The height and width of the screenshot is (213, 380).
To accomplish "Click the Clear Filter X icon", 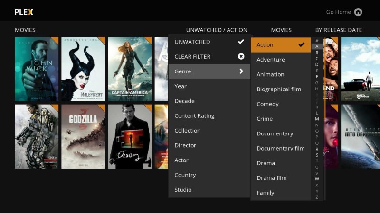I will coord(241,56).
